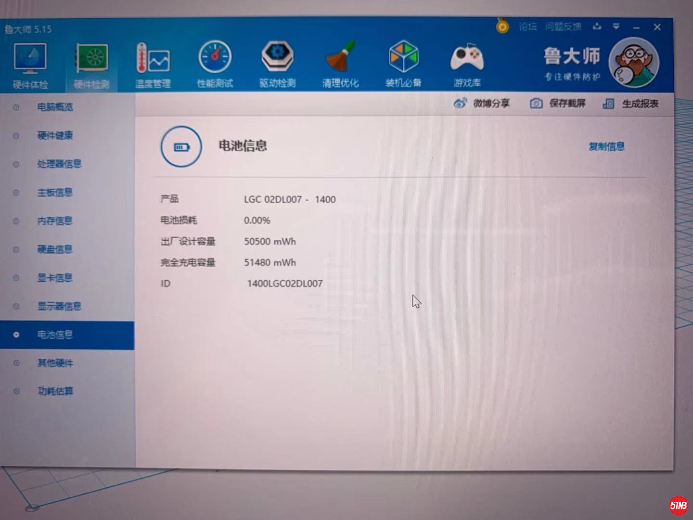
Task: Click 复制信息 to copy battery info
Action: pyautogui.click(x=606, y=146)
